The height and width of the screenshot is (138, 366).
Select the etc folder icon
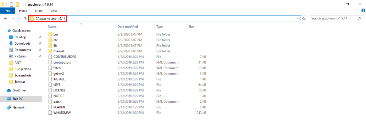(50, 40)
